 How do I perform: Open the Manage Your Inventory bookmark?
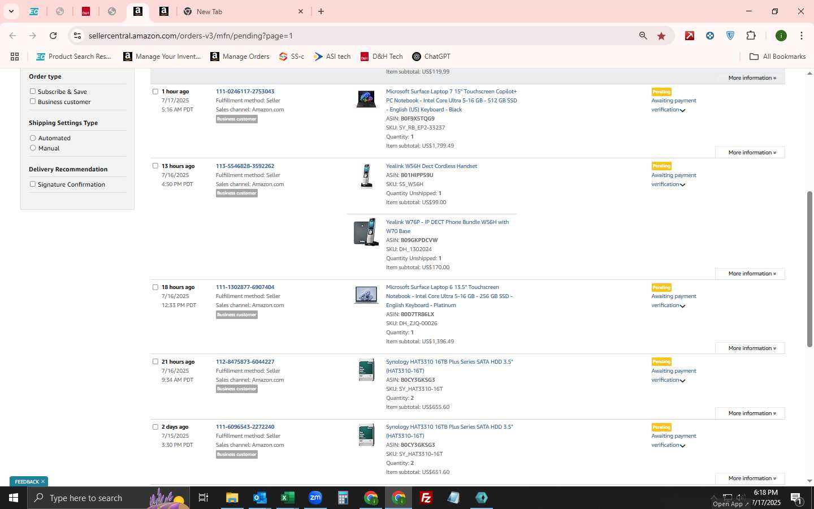click(162, 57)
